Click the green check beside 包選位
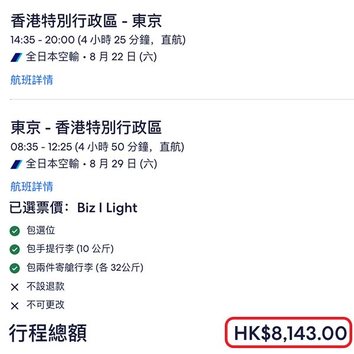The width and height of the screenshot is (354, 354). pos(15,230)
